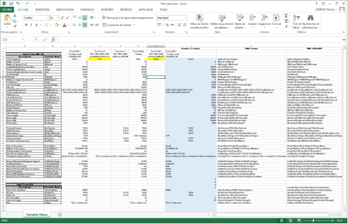Click the decrease decimal icon
348x224 pixels.
pyautogui.click(x=185, y=25)
